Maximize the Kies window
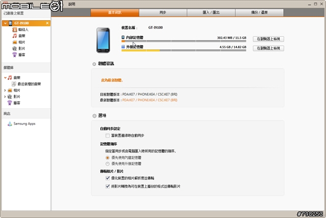326x218 pixels. (x=315, y=4)
